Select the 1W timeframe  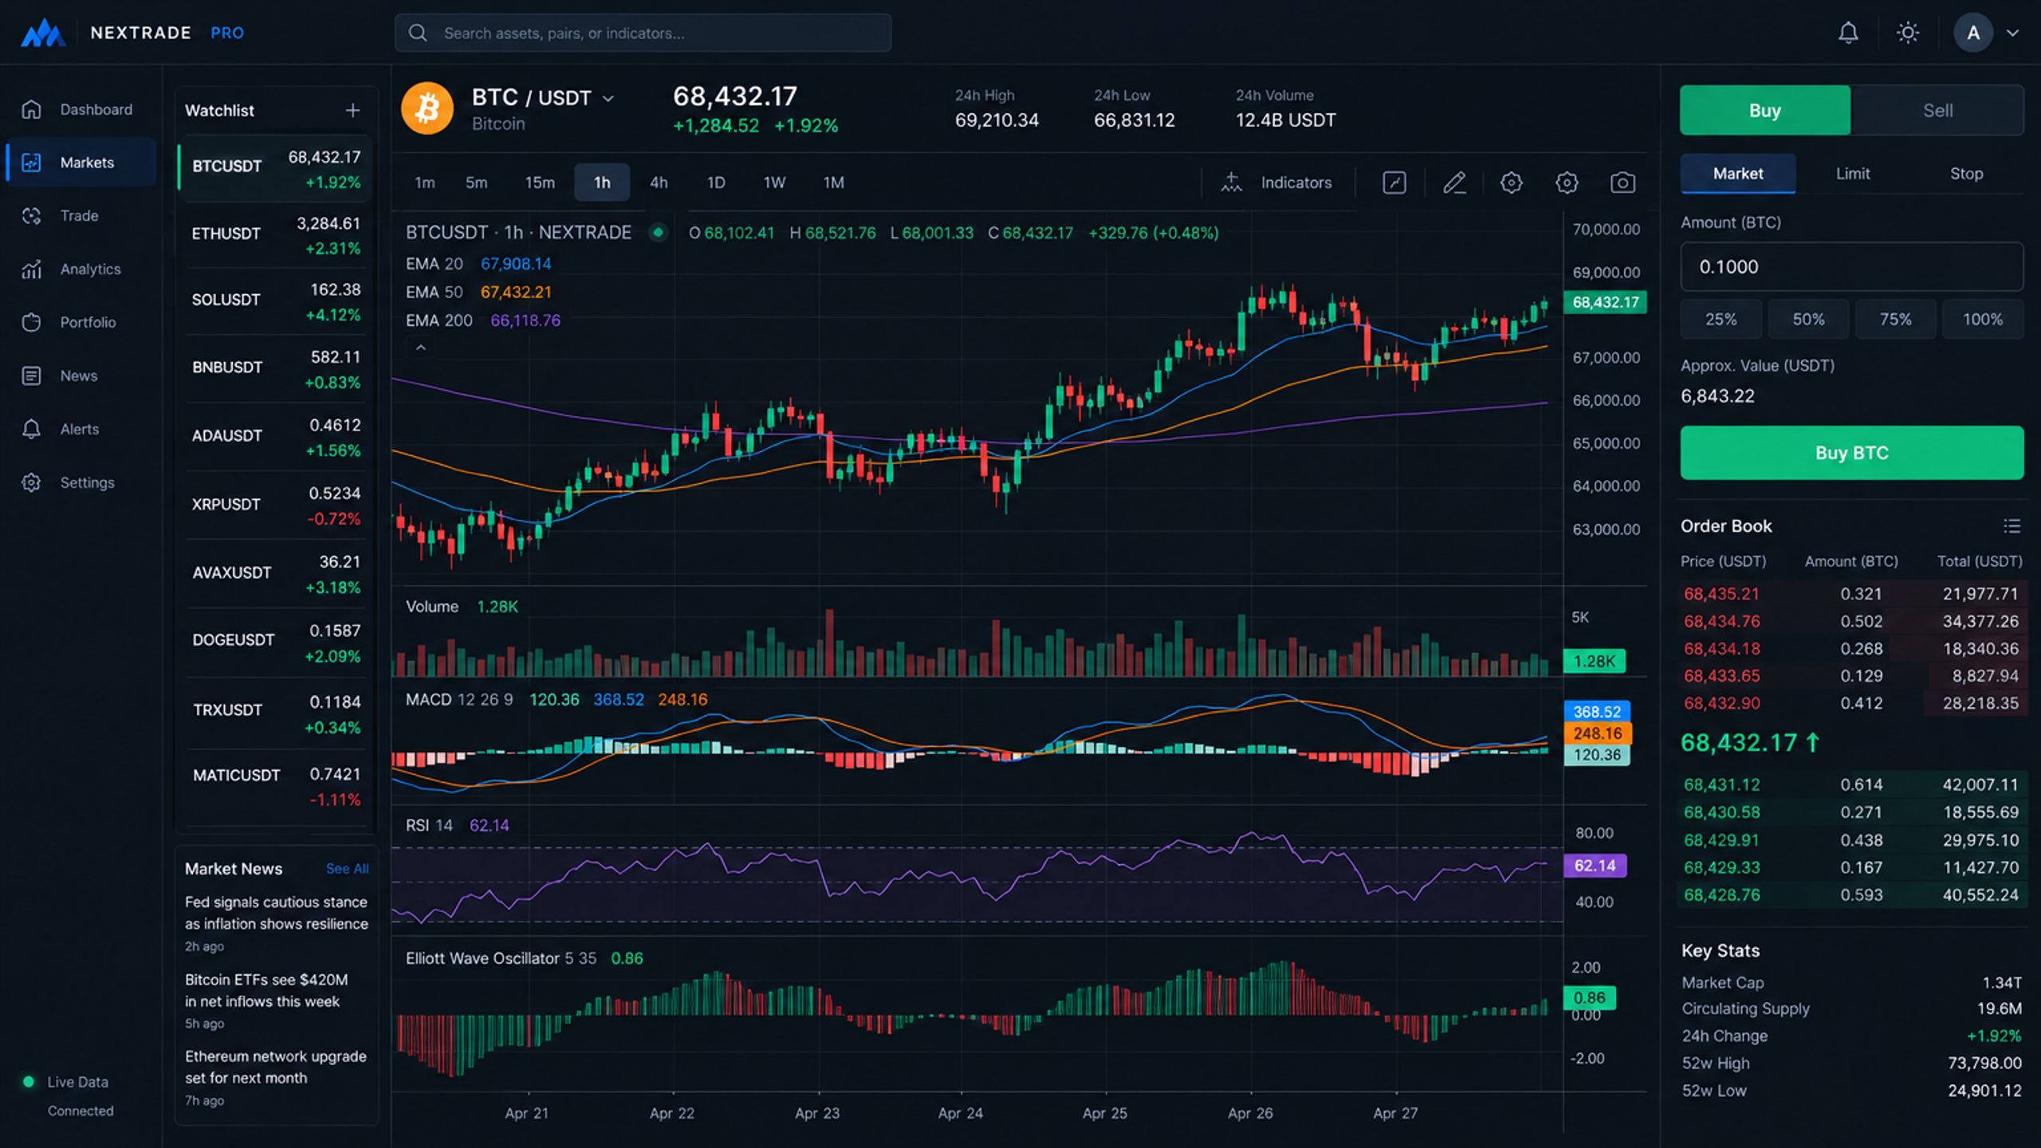click(774, 183)
